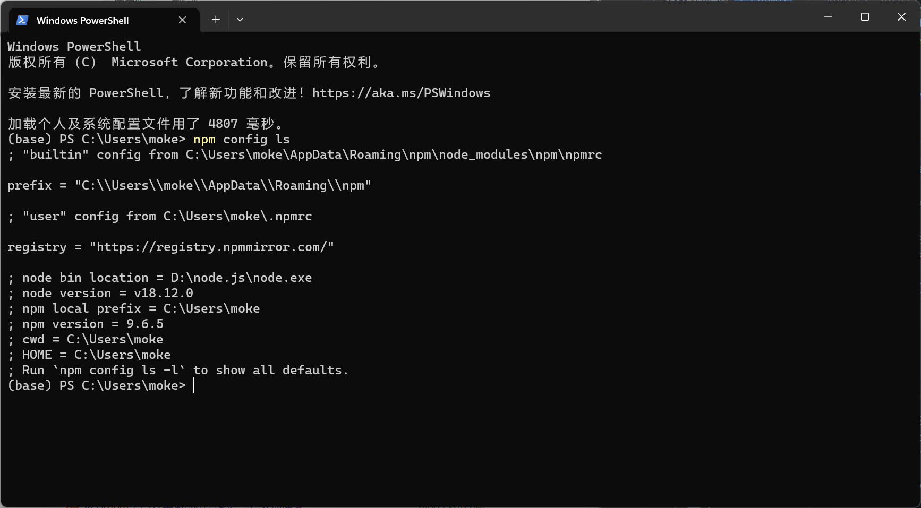Open the https://aka.ms/PSWindows link
Screen dimensions: 921x508
pos(401,93)
